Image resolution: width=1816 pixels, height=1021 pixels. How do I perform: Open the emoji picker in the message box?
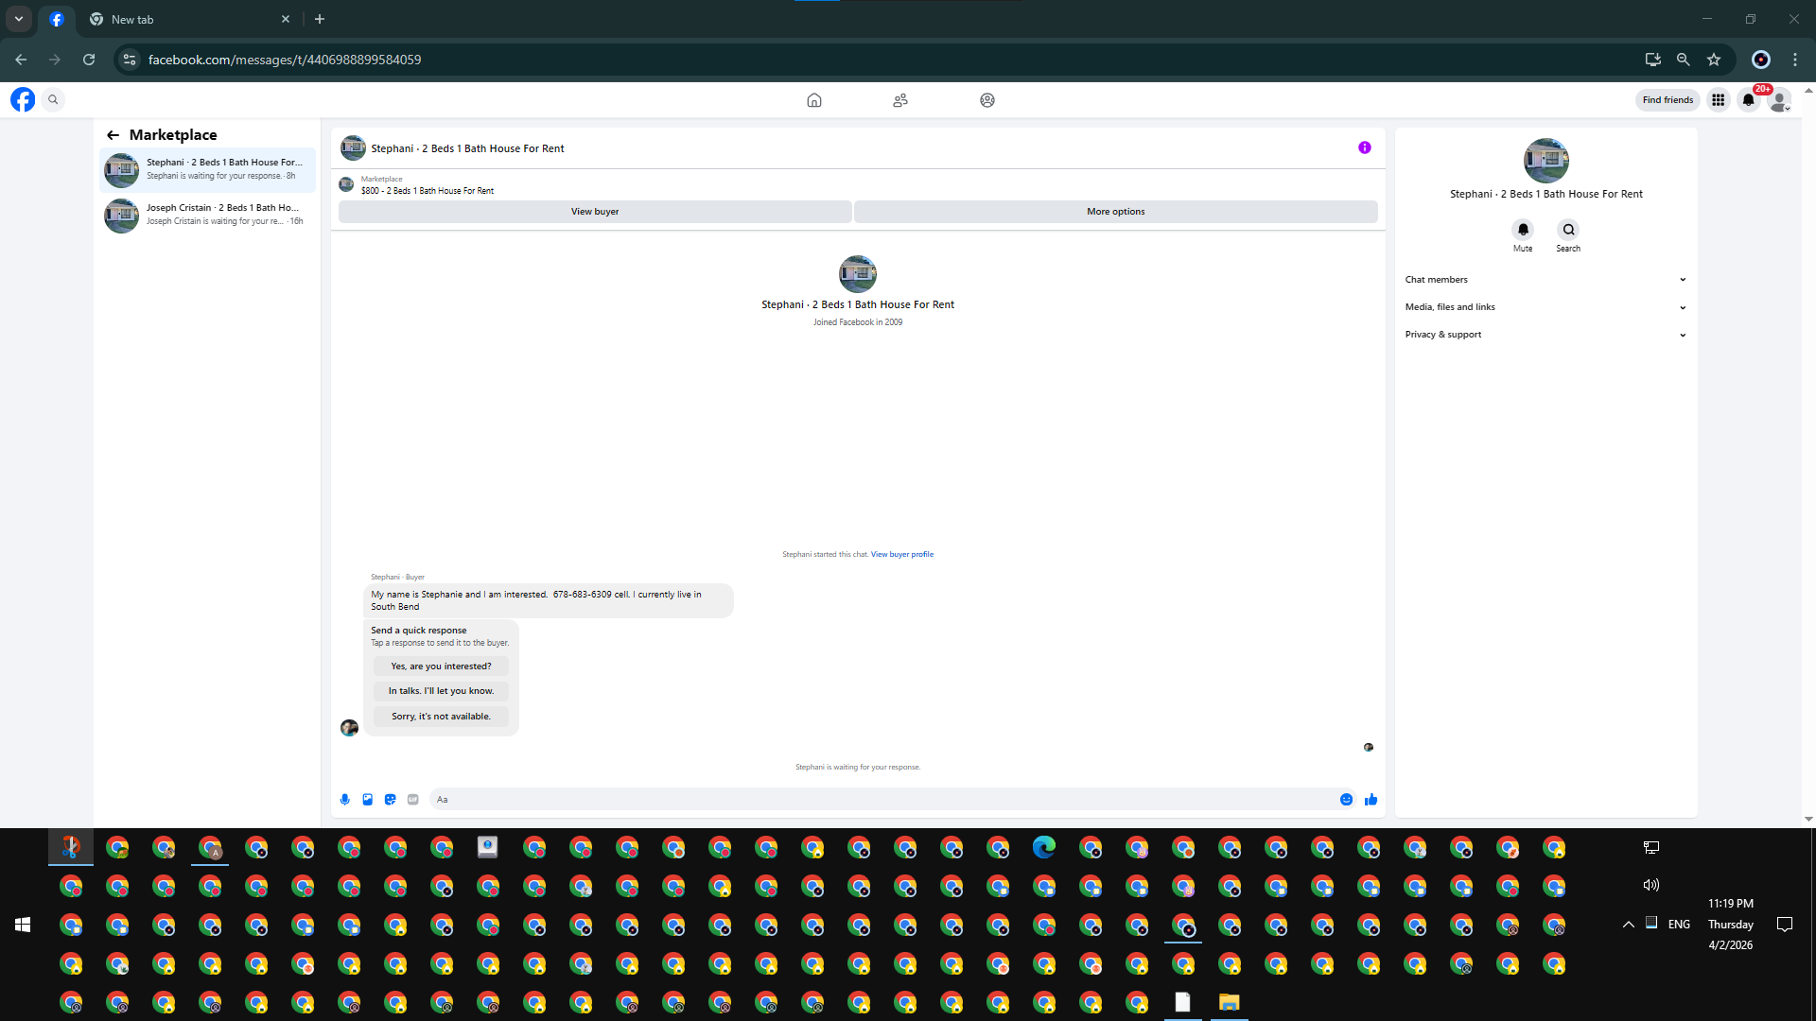tap(1346, 800)
